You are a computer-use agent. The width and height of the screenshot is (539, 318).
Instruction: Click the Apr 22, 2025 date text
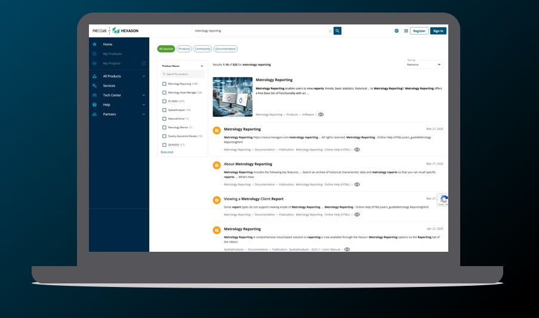tap(435, 229)
